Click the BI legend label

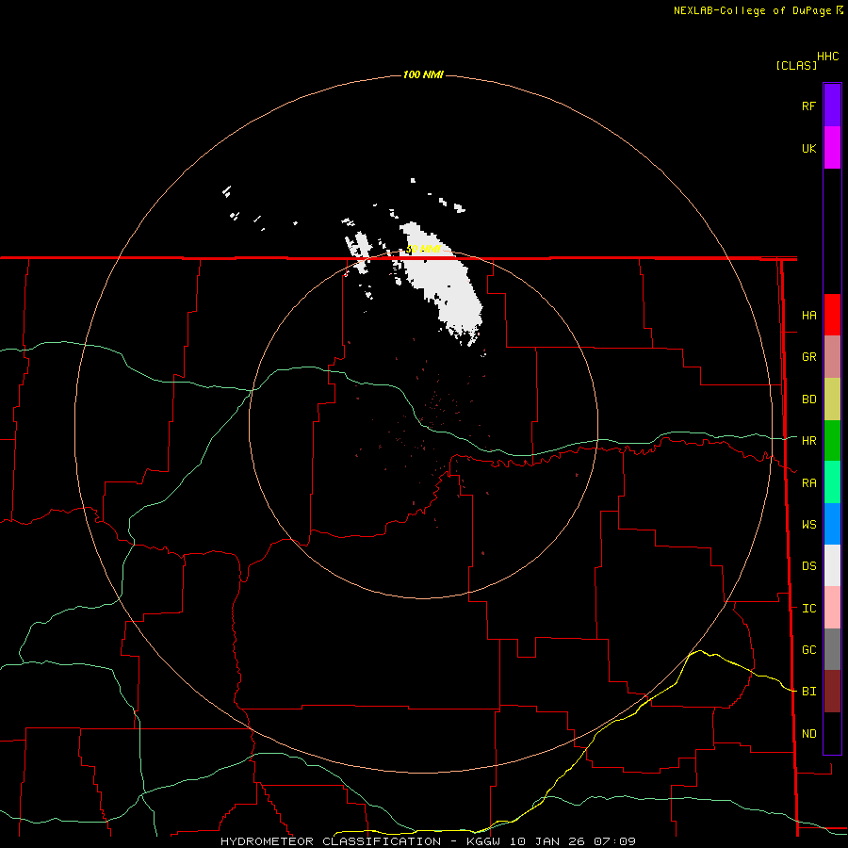pos(808,692)
